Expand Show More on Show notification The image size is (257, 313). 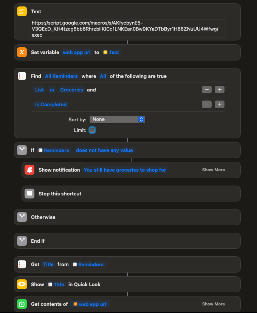[213, 170]
